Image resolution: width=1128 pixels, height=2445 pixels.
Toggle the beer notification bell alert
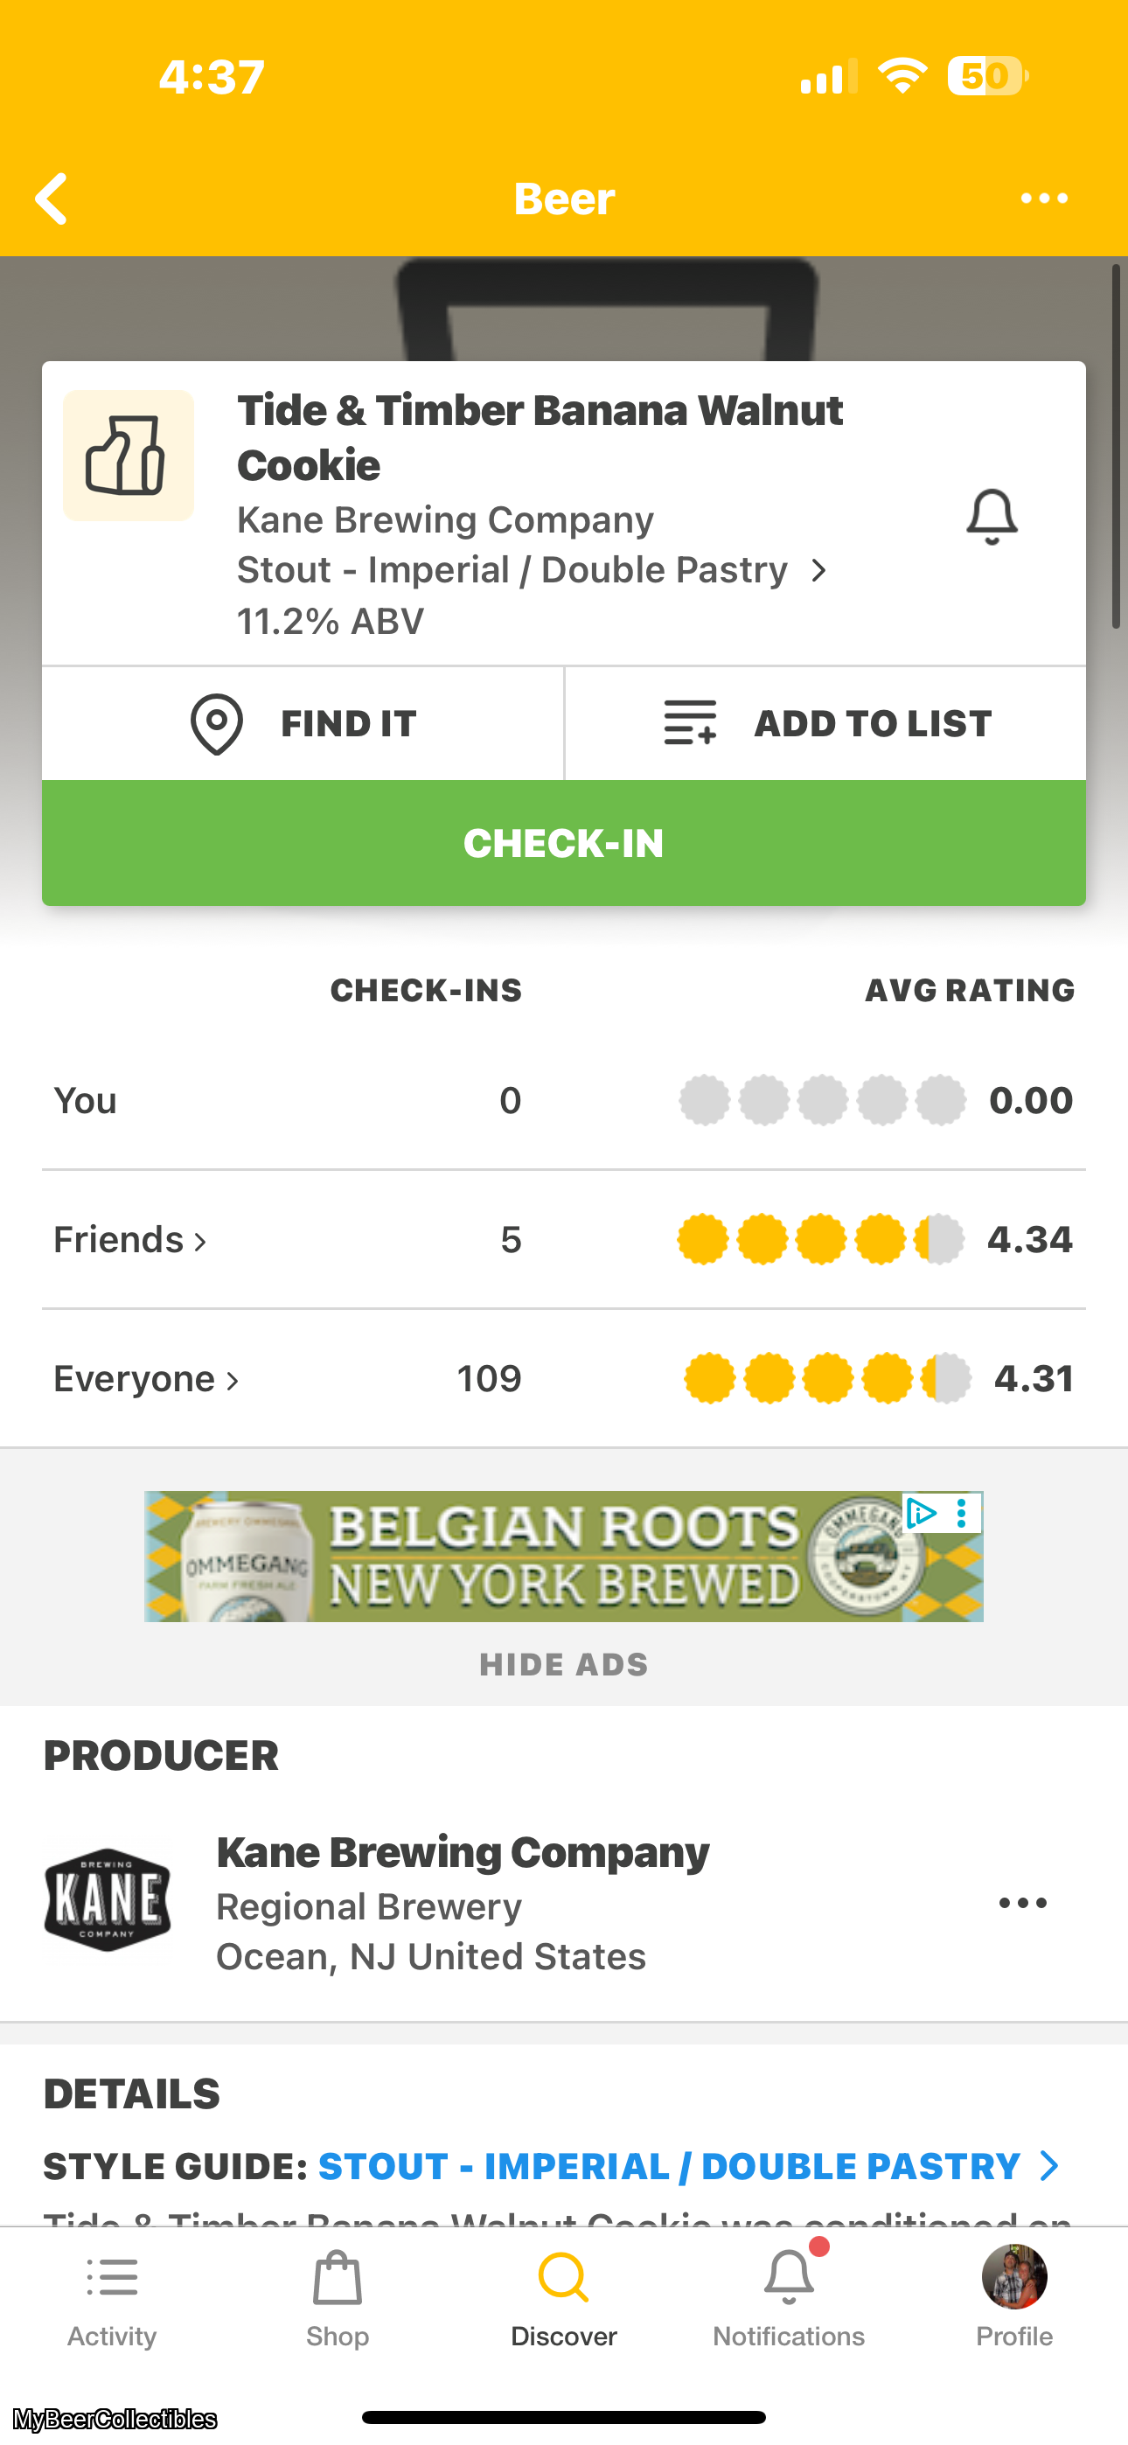click(x=992, y=518)
